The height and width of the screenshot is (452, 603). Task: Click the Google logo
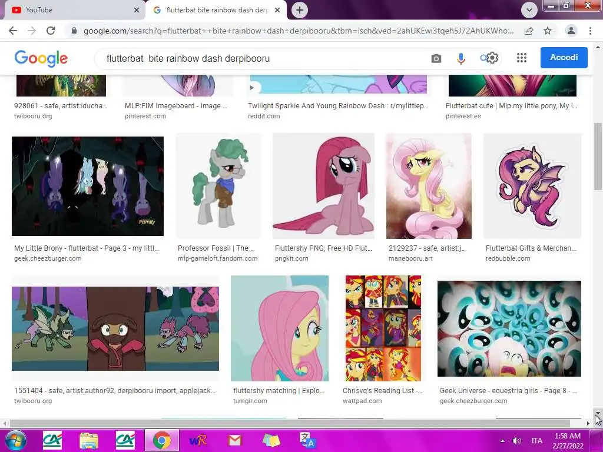tap(41, 58)
